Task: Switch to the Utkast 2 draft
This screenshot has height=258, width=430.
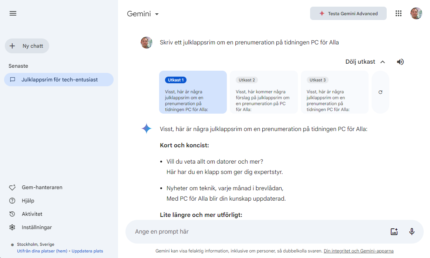Action: pyautogui.click(x=263, y=92)
